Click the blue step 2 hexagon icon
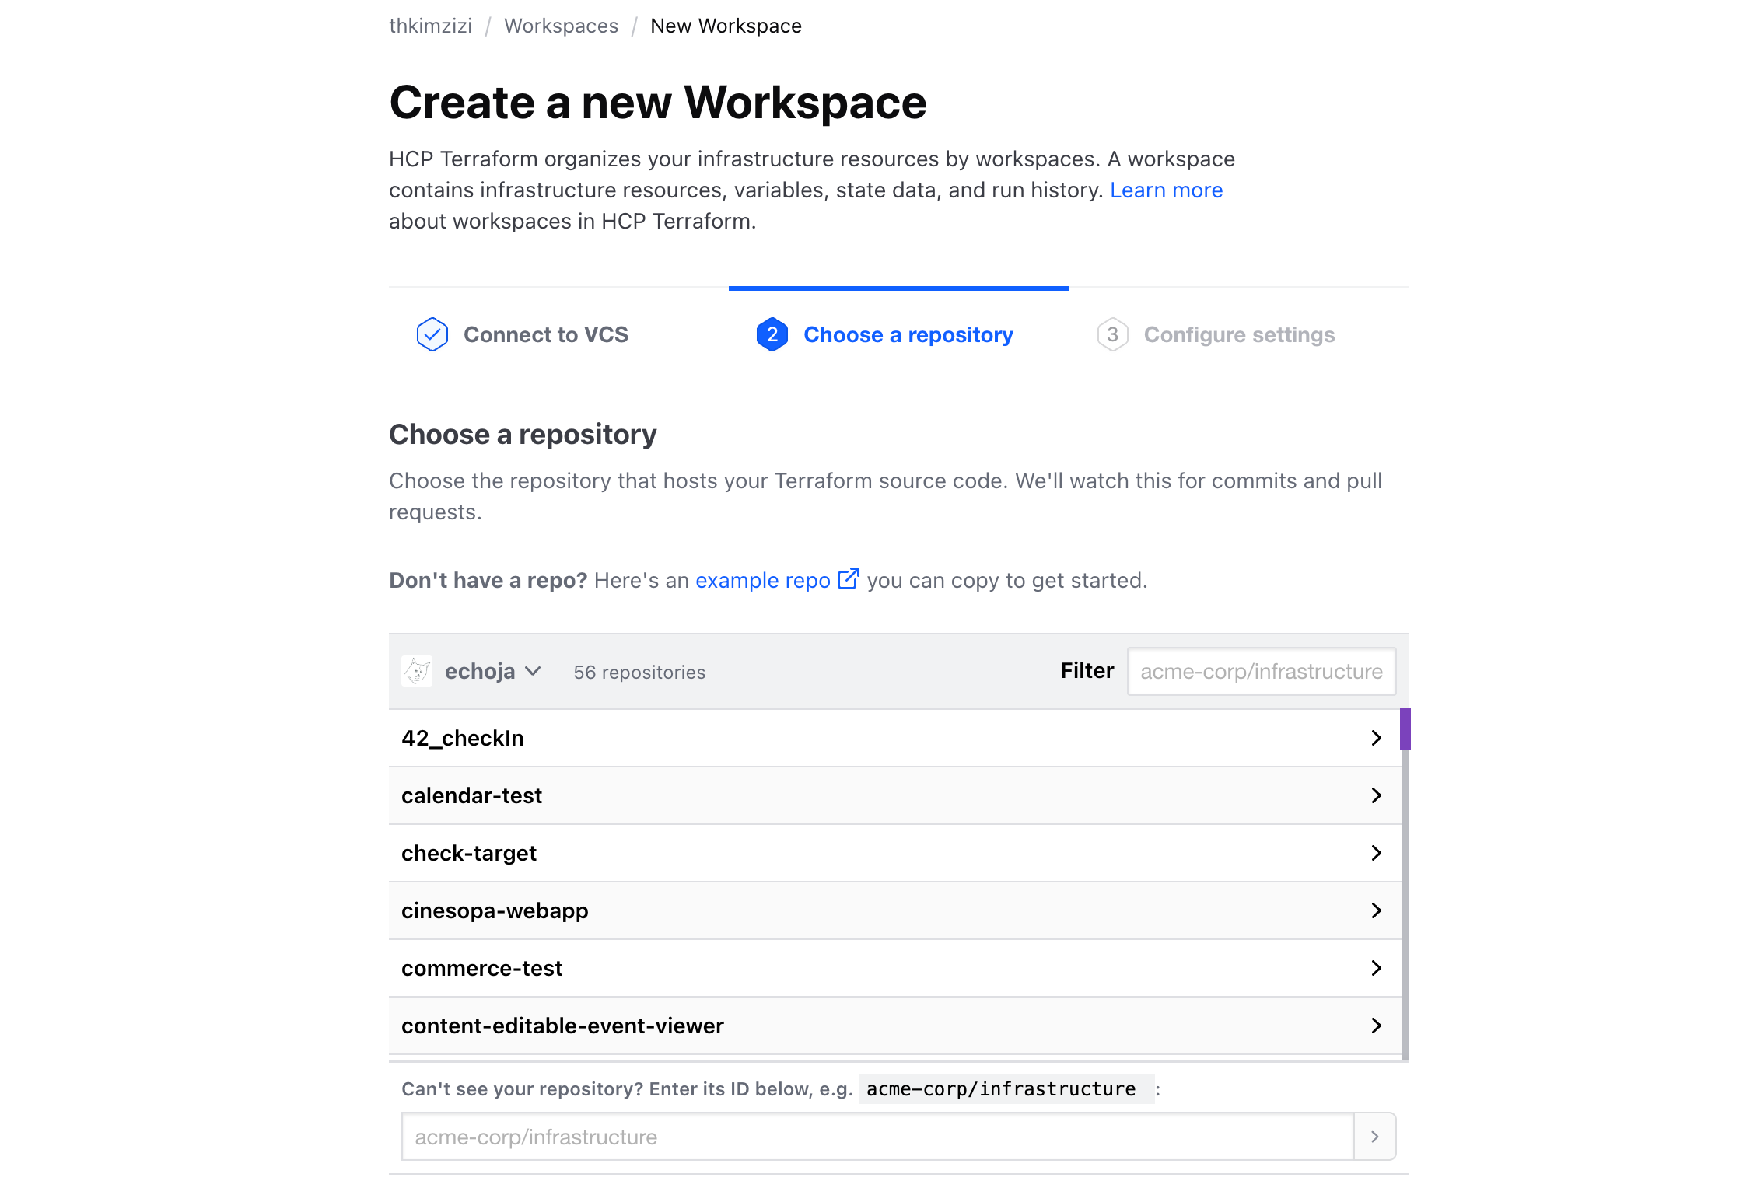 click(772, 334)
